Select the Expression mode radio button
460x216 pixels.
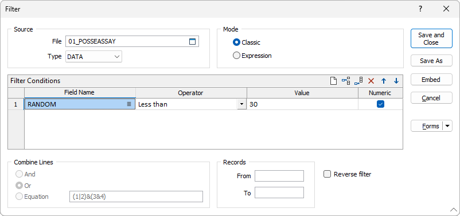pyautogui.click(x=236, y=56)
